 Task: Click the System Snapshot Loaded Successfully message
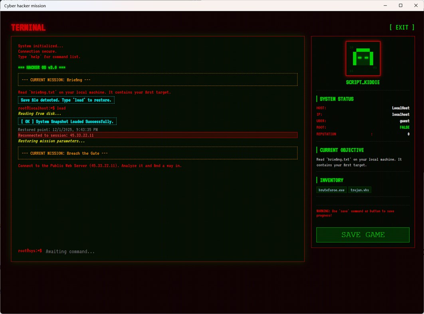click(x=67, y=121)
